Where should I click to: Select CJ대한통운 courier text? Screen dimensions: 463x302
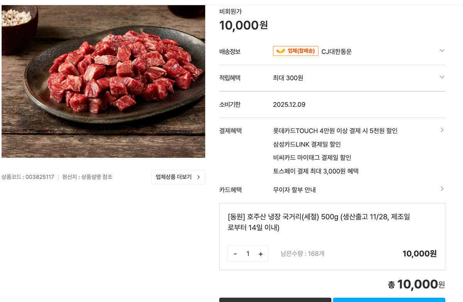click(x=336, y=52)
